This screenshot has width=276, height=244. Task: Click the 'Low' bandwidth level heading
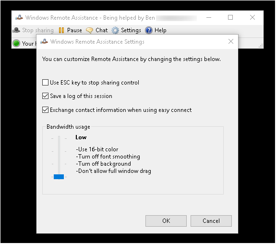[81, 137]
